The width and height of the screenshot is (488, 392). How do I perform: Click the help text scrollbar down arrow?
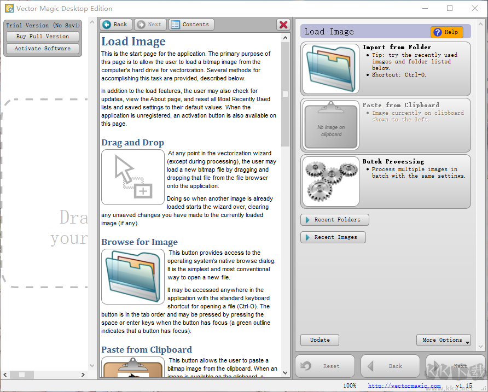[285, 373]
